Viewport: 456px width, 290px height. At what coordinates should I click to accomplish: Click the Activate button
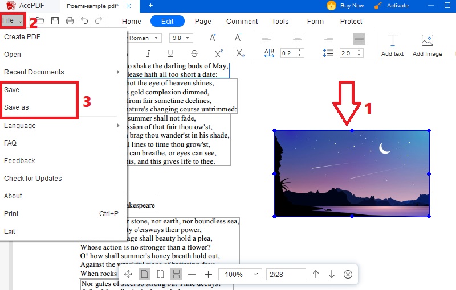tap(392, 6)
